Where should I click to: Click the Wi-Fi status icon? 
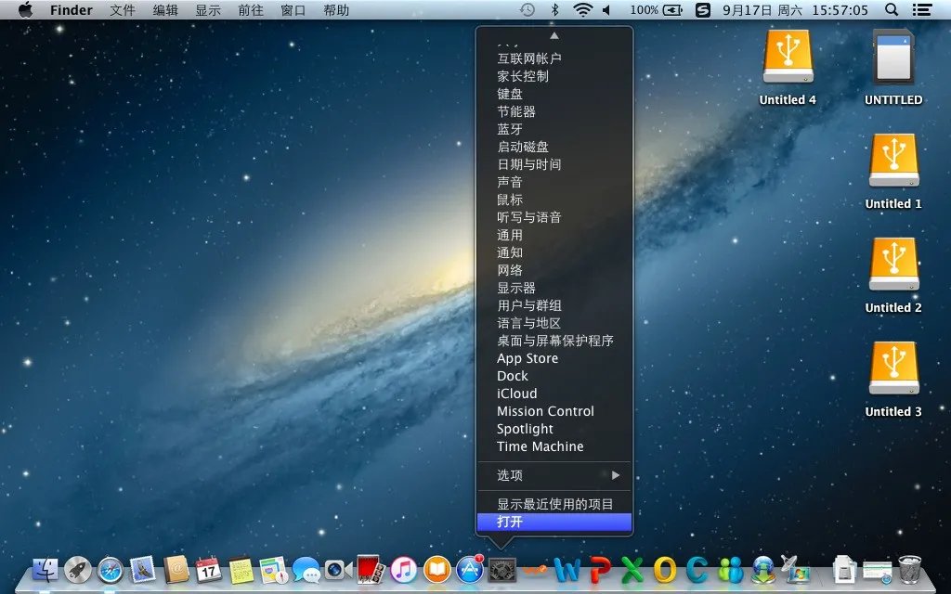point(582,10)
